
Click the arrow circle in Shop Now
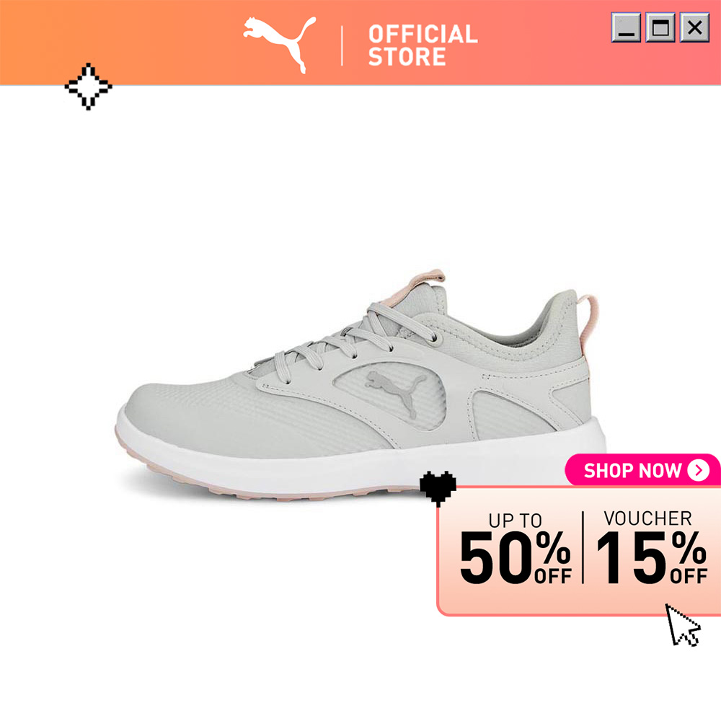click(x=699, y=470)
